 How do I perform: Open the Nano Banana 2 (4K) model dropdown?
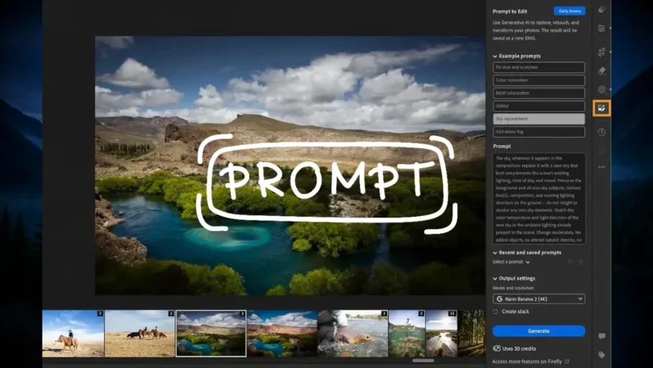point(539,299)
